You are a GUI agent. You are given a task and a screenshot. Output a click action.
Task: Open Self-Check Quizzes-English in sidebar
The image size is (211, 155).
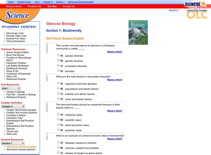tap(21, 147)
